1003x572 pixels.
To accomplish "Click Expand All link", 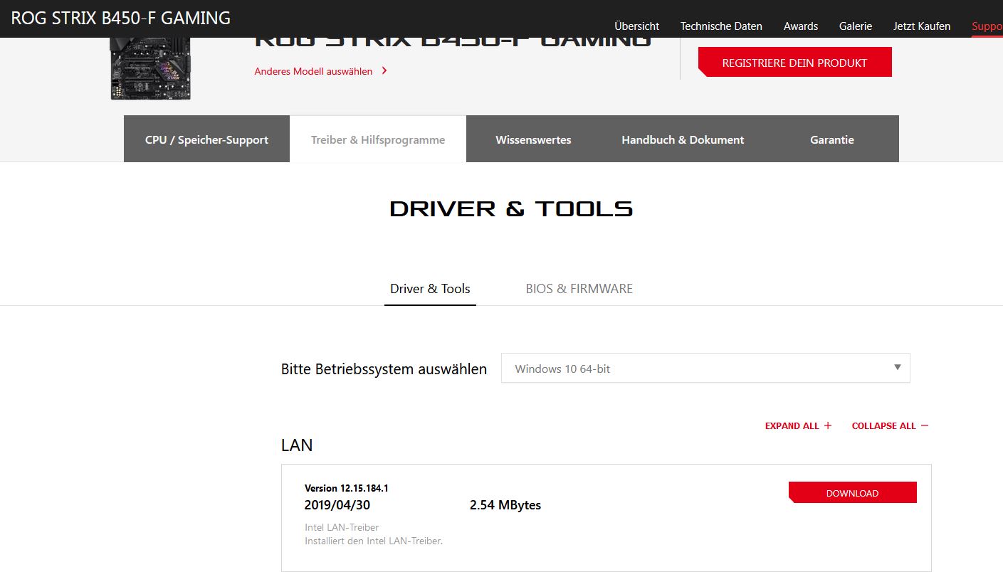I will point(798,425).
